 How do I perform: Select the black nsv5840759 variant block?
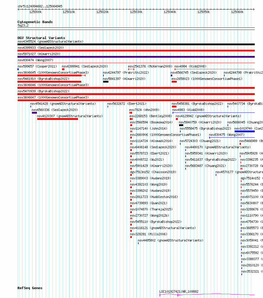tap(181, 125)
